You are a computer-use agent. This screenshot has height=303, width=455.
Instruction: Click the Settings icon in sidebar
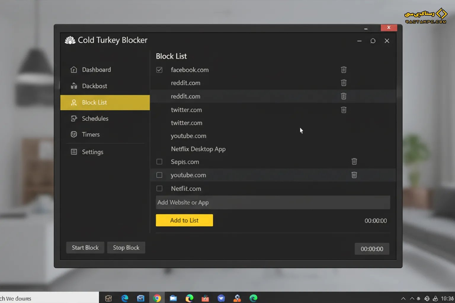click(74, 152)
